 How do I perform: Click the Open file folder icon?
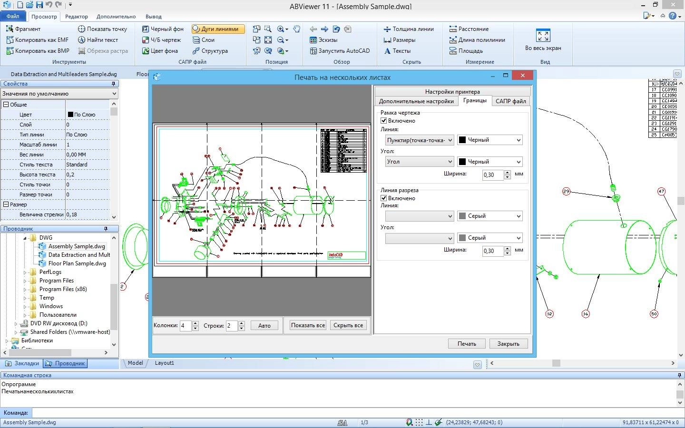[29, 5]
